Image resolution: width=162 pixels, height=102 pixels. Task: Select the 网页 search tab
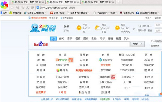tap(53, 38)
